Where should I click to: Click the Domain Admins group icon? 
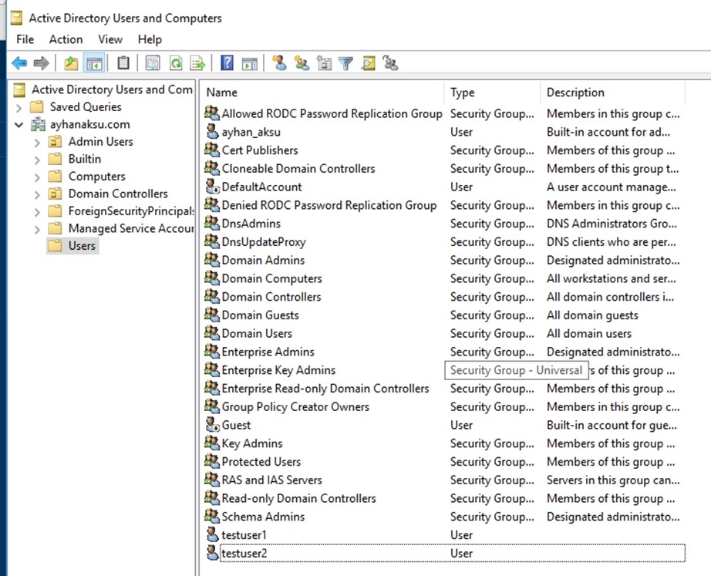coord(212,260)
